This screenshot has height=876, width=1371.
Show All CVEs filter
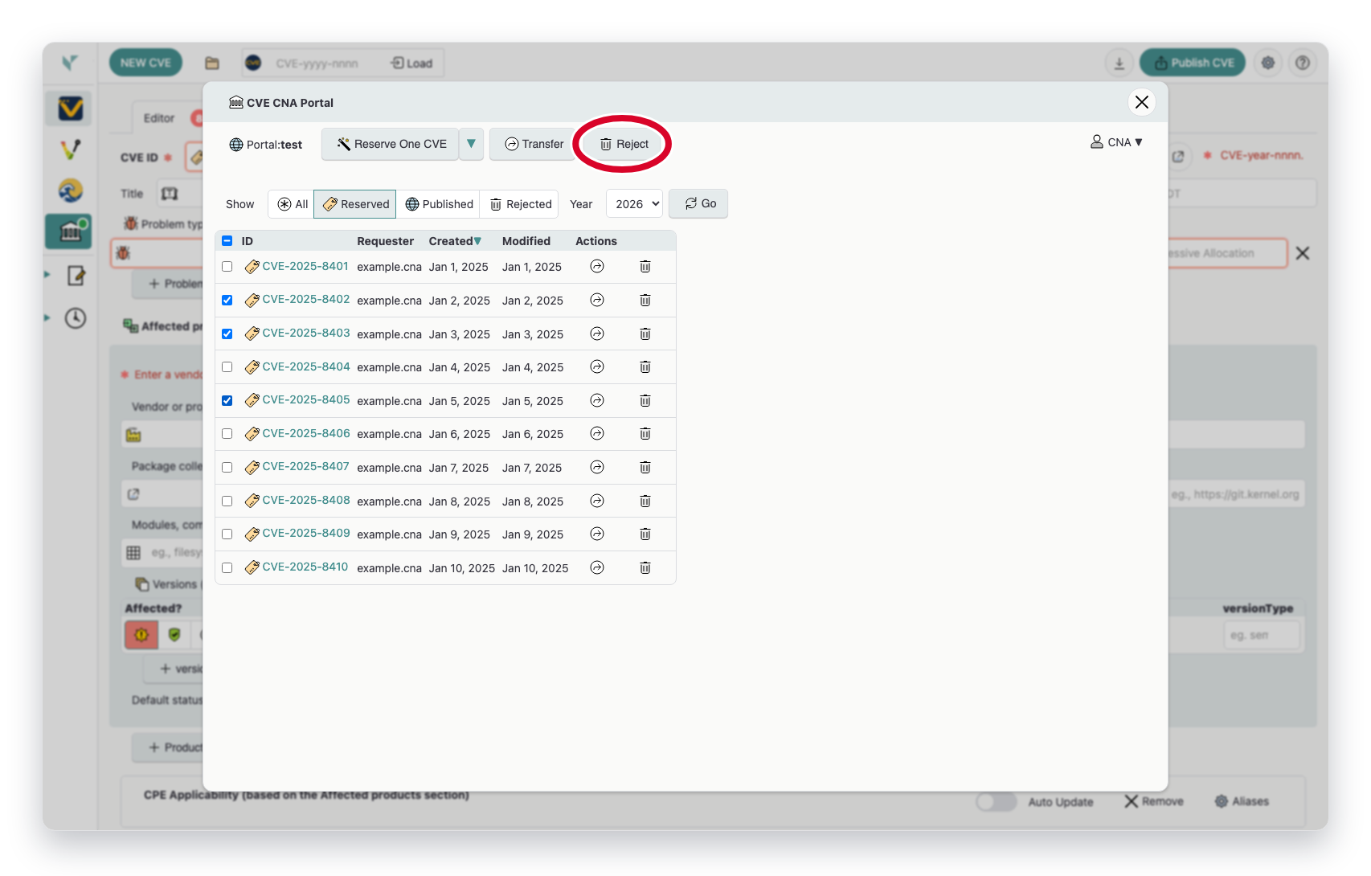pyautogui.click(x=293, y=204)
